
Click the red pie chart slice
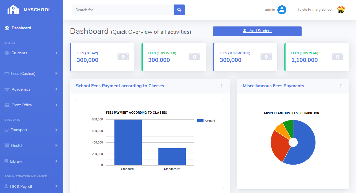280,146
